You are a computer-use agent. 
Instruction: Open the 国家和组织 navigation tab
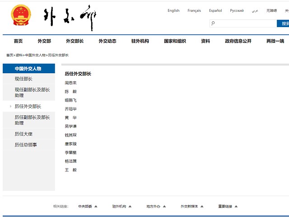pos(175,41)
